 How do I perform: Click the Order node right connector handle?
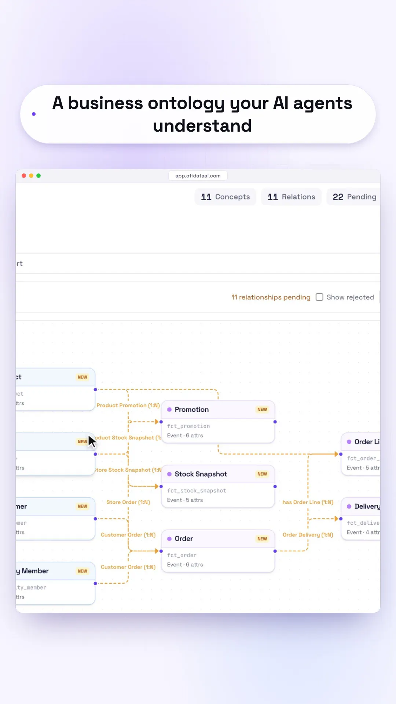(275, 551)
